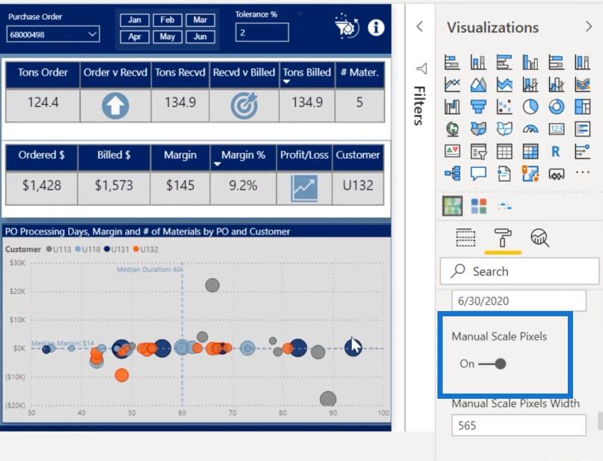Select the Card (123) visual

(x=557, y=129)
